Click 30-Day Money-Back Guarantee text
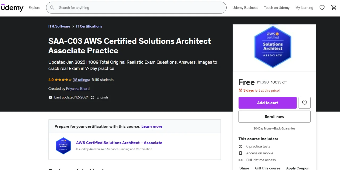 [274, 128]
